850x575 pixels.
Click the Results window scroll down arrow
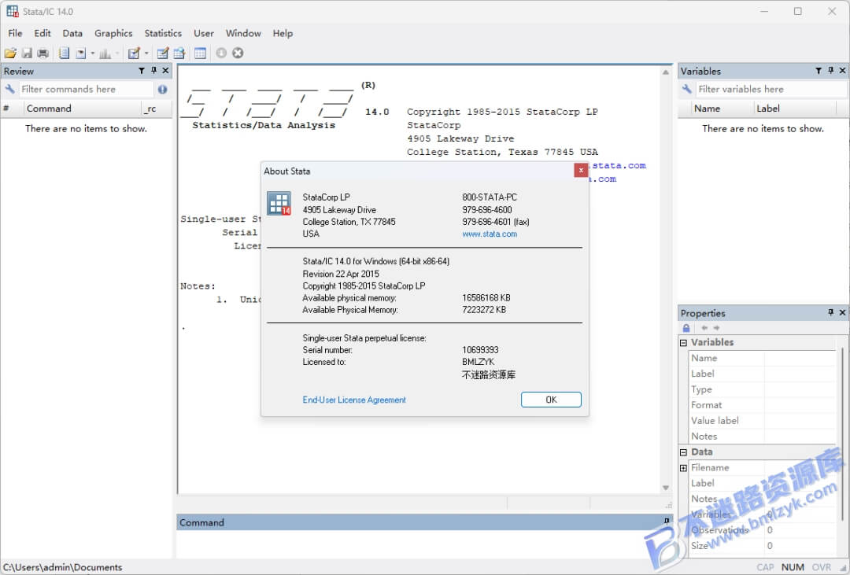(665, 488)
